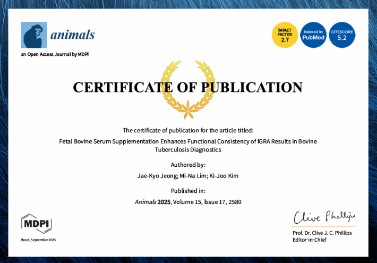Click the CiteScore 5.2 badge
Image resolution: width=377 pixels, height=263 pixels.
click(x=342, y=35)
